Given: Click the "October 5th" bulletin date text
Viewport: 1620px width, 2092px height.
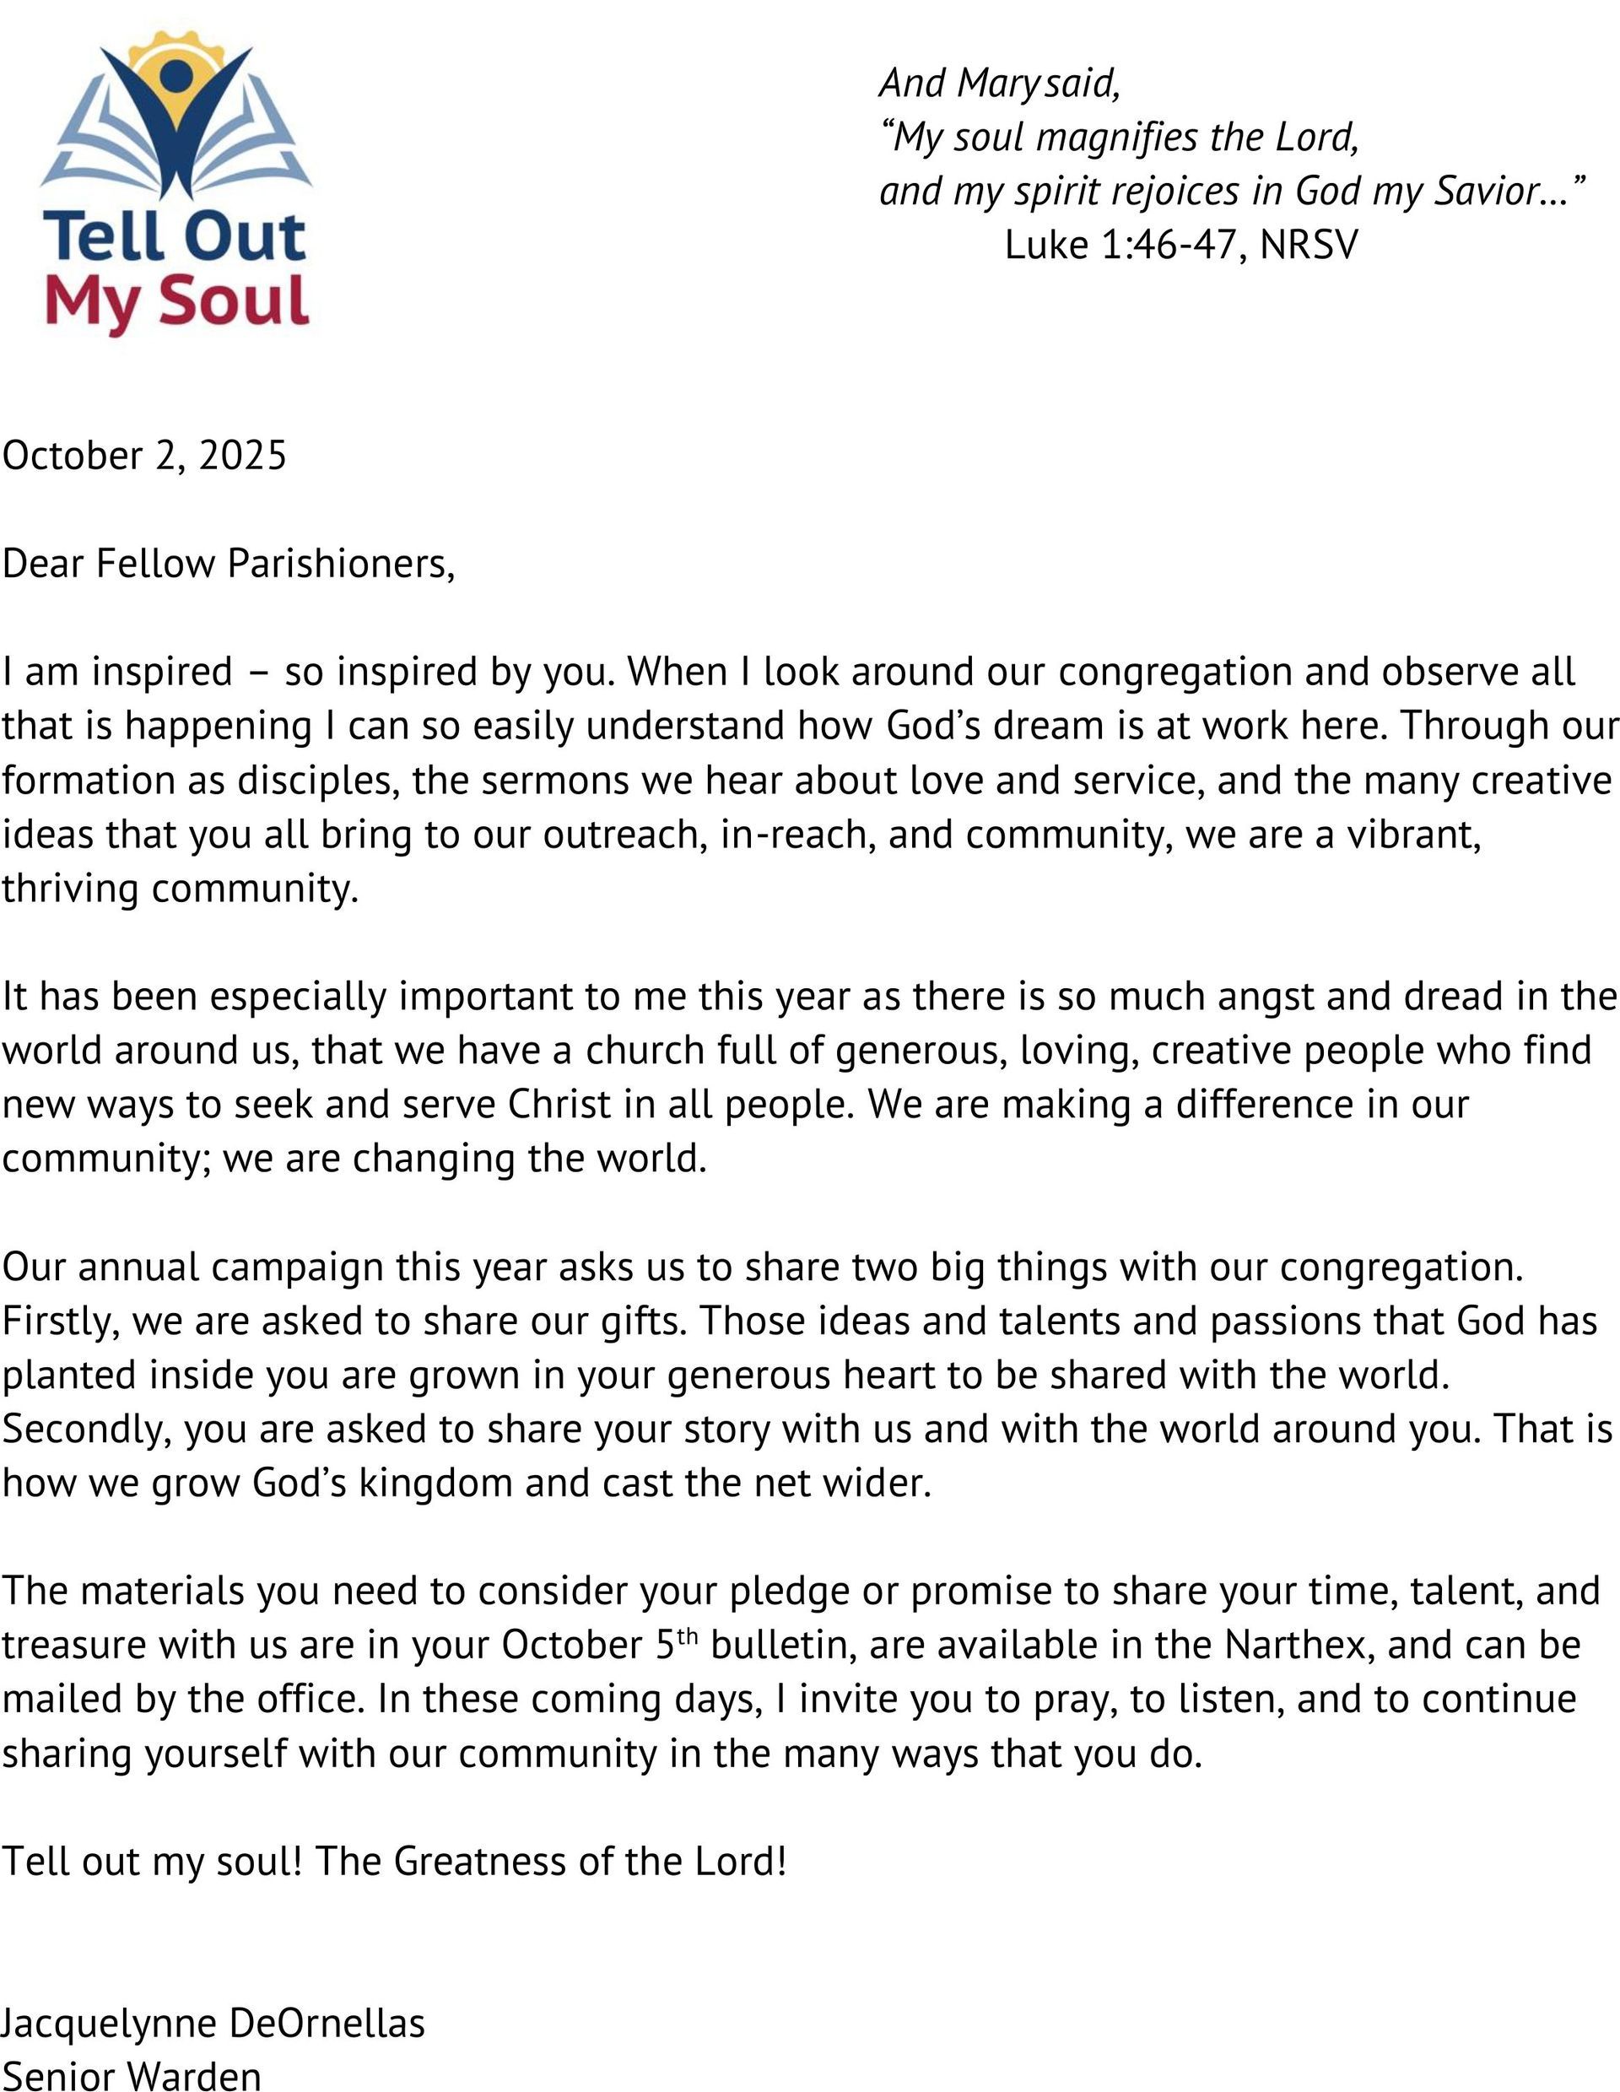Looking at the screenshot, I should pos(599,1645).
